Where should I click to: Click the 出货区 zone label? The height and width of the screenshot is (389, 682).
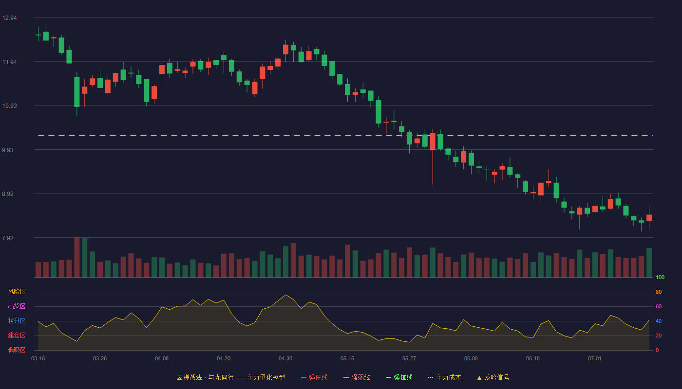point(17,306)
